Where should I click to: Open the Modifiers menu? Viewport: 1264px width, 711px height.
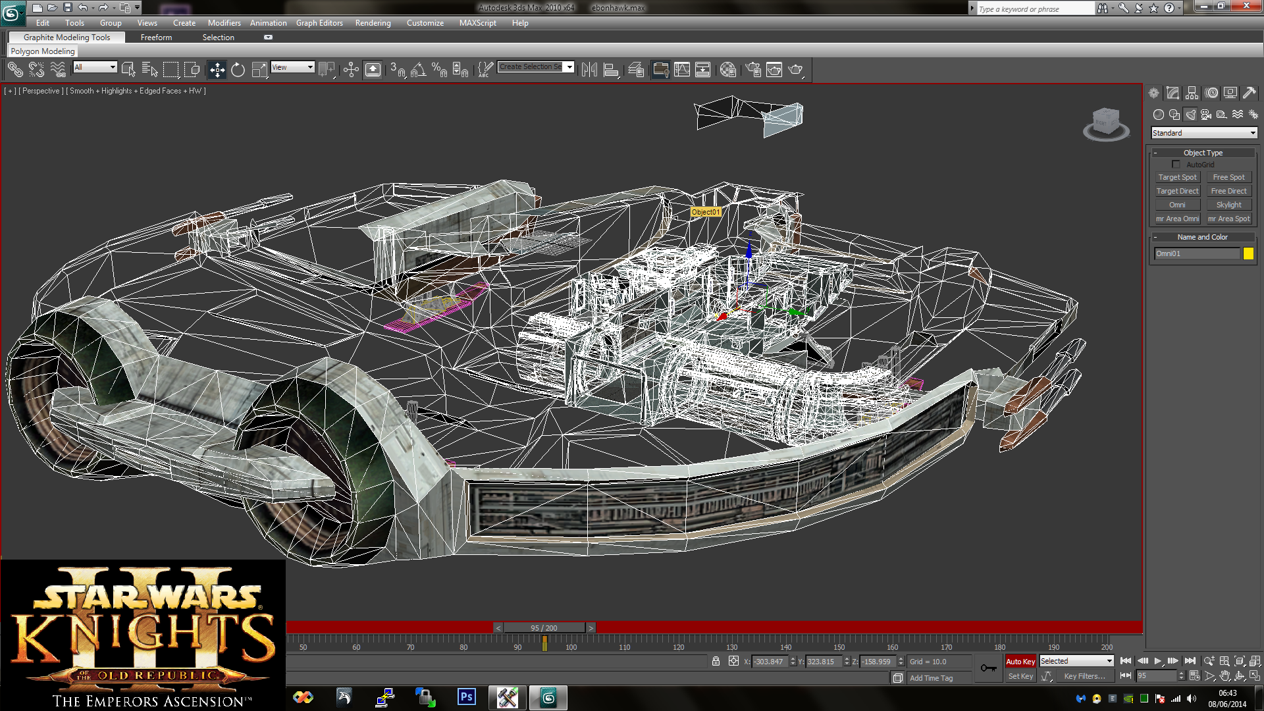coord(224,23)
